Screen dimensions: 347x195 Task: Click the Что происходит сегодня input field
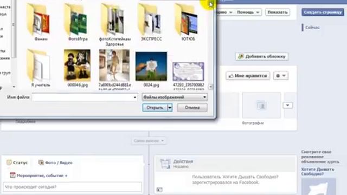pos(72,187)
